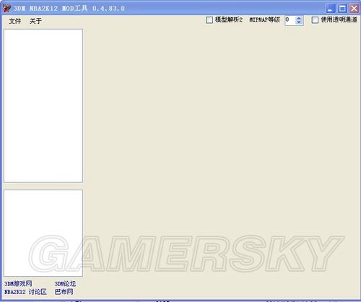361x302 pixels.
Task: Minimize the NBA2K12 MOD tool window
Action: 330,9
